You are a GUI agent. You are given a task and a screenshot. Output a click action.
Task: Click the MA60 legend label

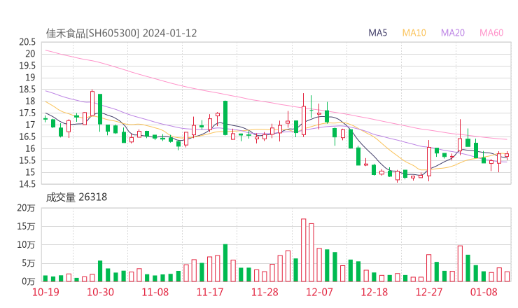pos(491,33)
